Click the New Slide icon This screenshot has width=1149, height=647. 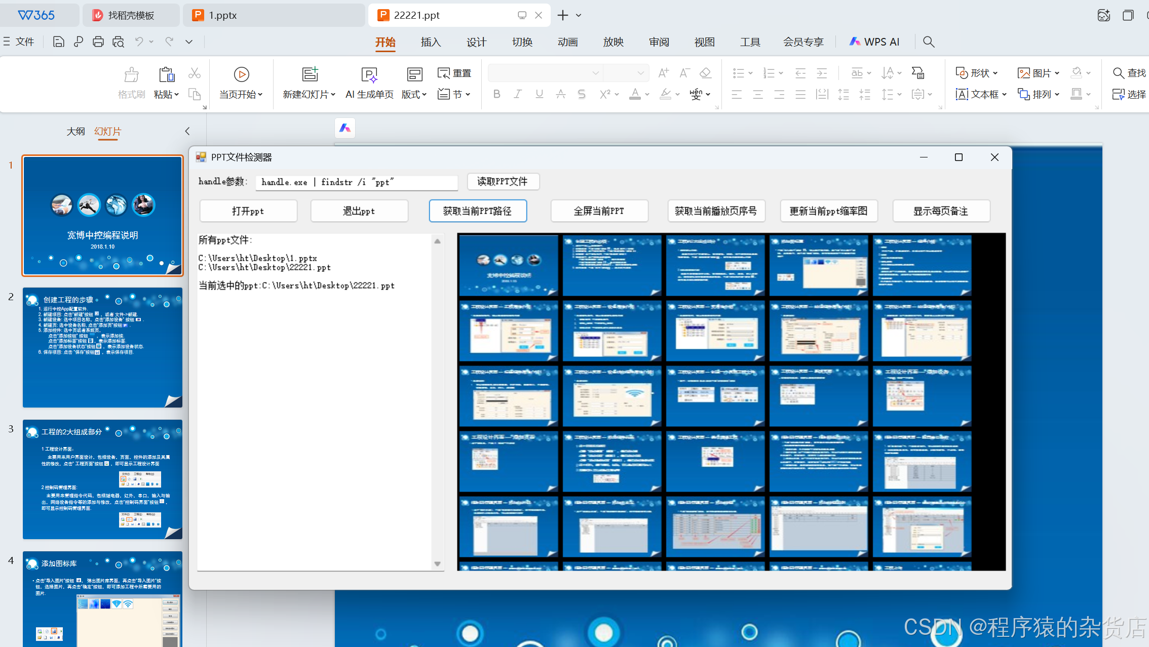[310, 74]
